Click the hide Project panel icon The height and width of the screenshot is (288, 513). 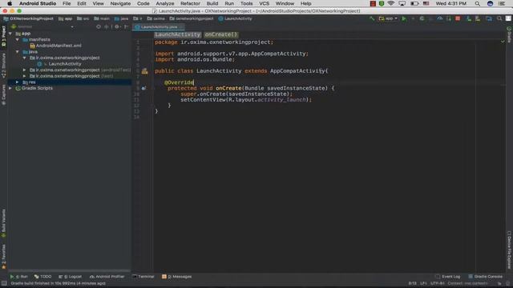point(126,26)
